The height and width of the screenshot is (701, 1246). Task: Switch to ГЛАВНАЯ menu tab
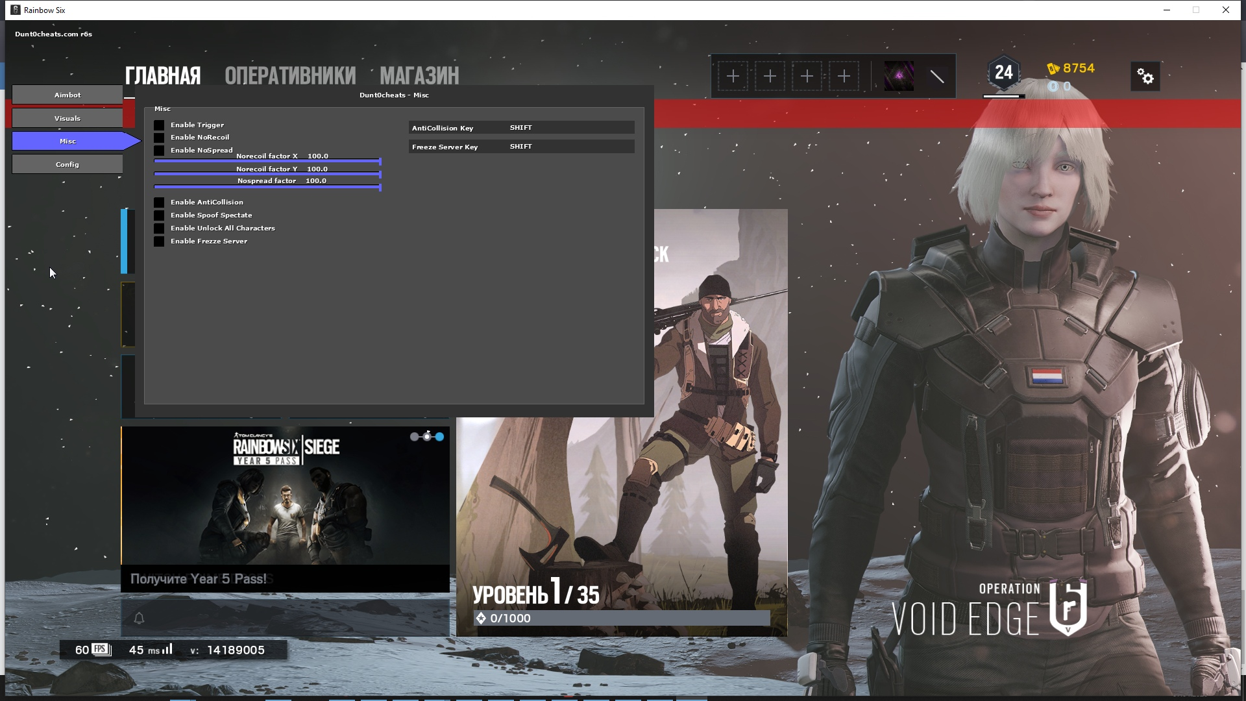pos(163,76)
